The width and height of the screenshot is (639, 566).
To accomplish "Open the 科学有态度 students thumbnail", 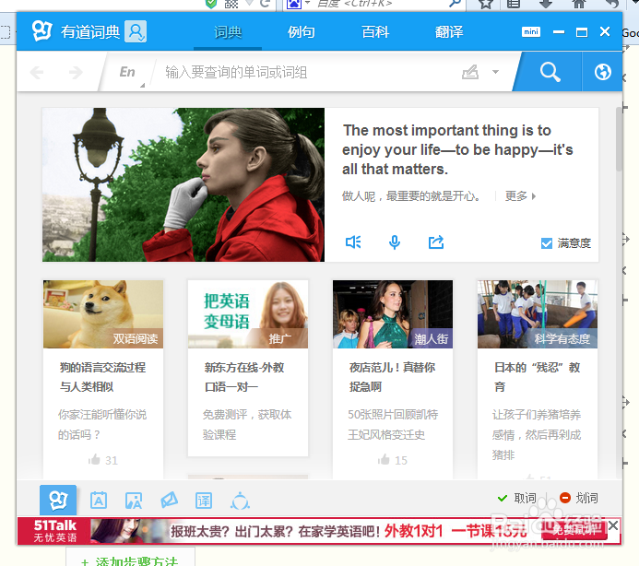I will [x=538, y=313].
